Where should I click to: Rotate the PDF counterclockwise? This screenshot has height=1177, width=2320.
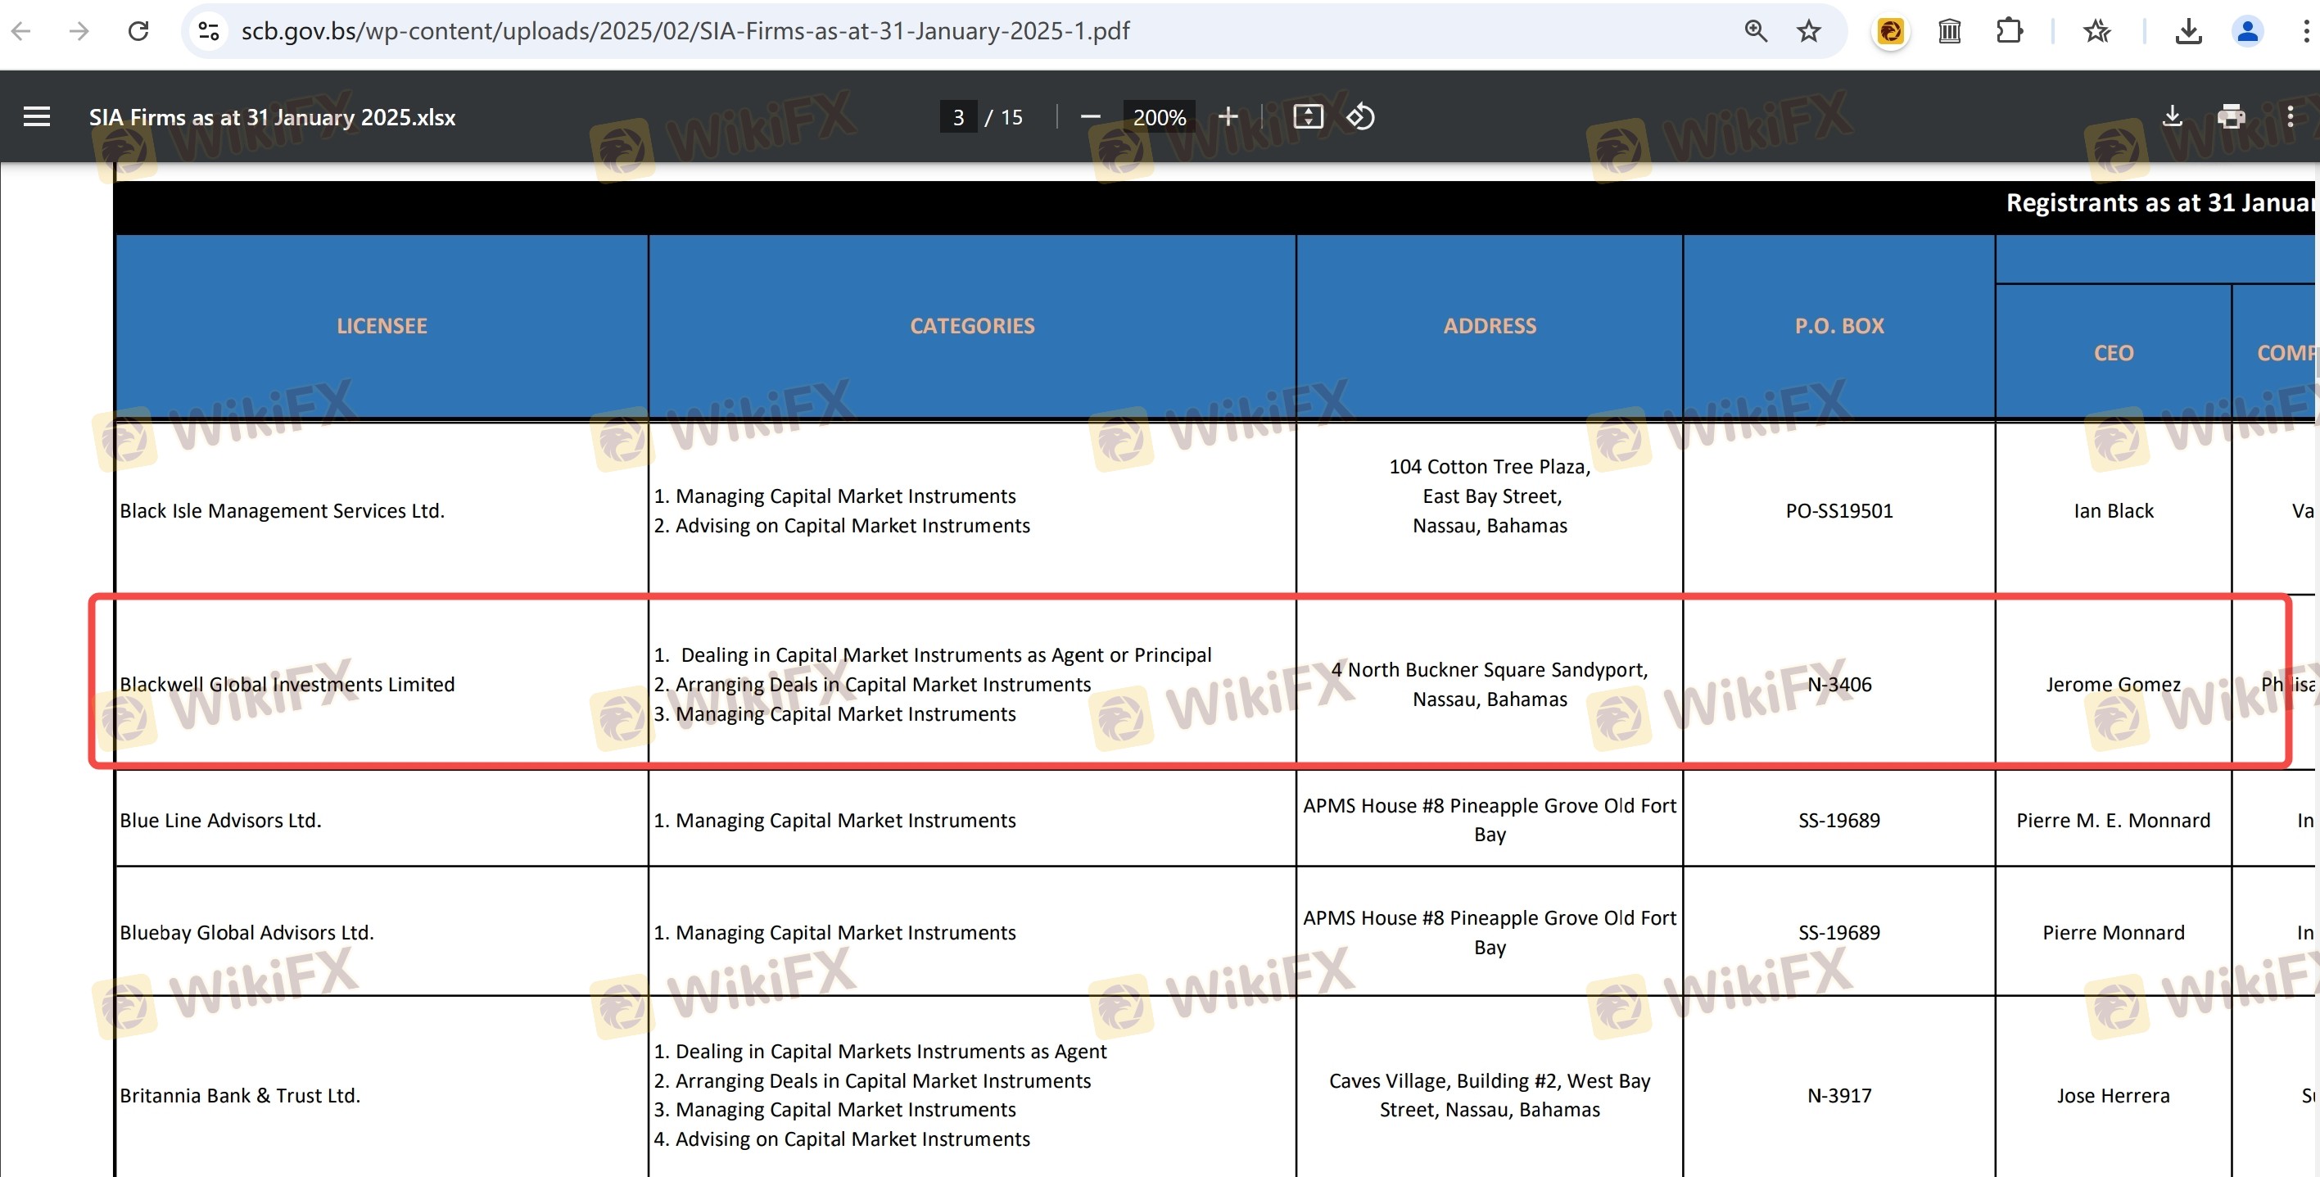1360,116
